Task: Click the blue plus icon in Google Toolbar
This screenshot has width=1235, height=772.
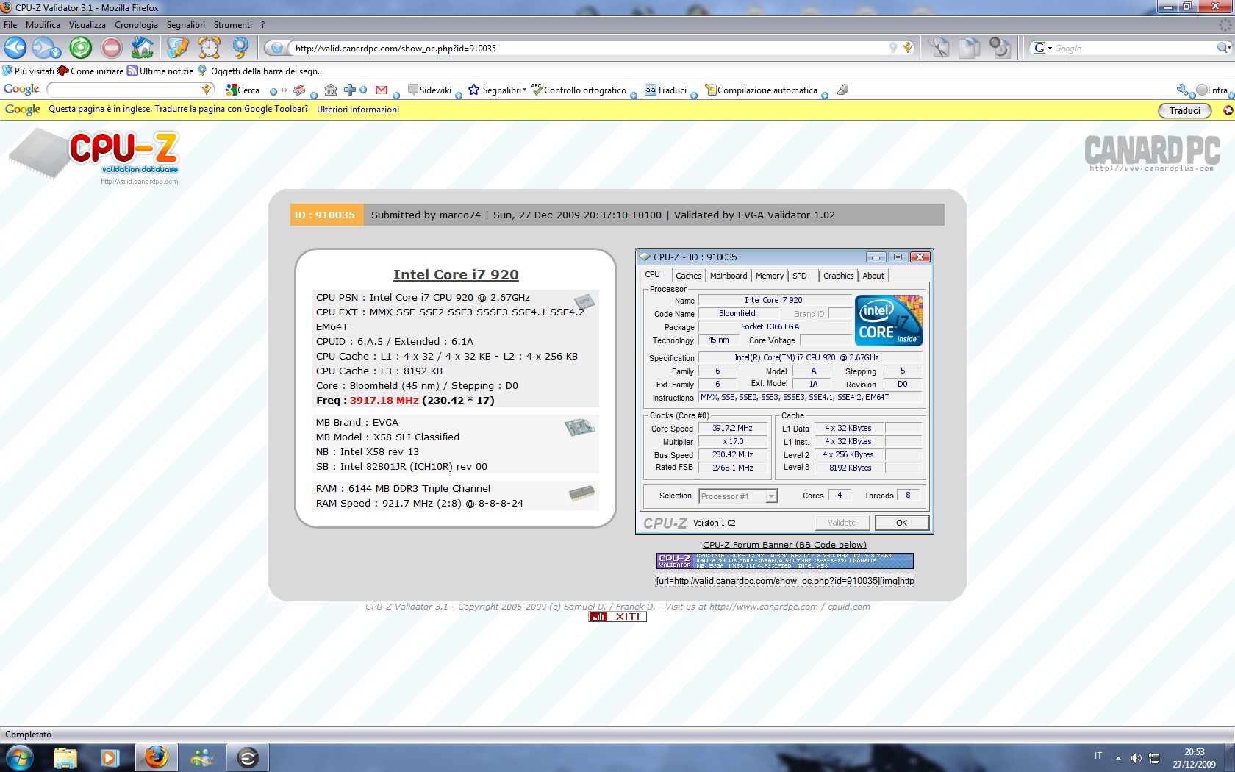Action: 350,90
